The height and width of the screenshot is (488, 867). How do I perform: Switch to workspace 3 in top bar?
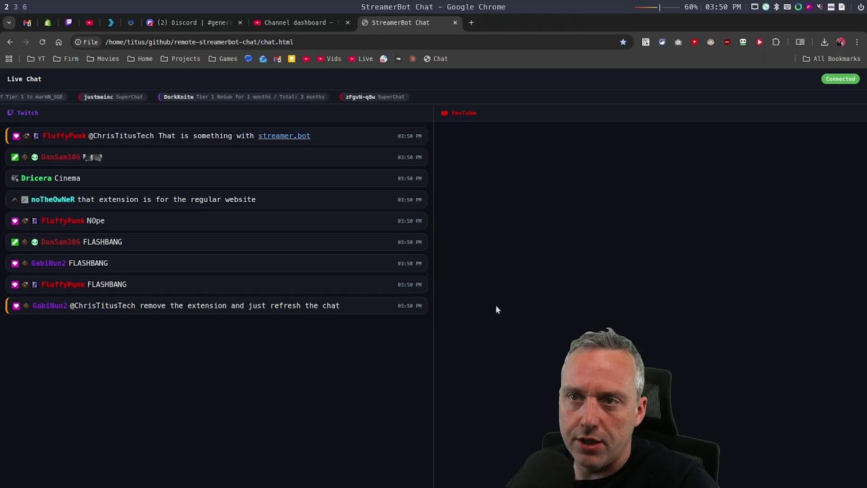tap(15, 7)
